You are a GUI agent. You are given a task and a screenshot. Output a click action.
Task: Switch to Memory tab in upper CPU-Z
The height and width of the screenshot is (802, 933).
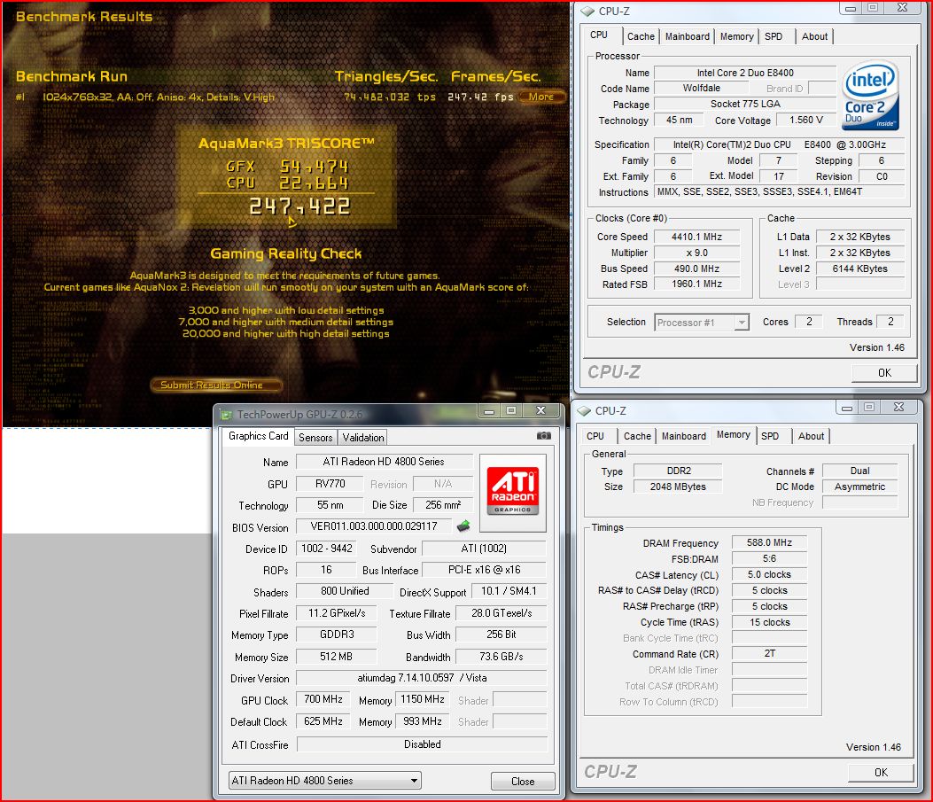736,36
